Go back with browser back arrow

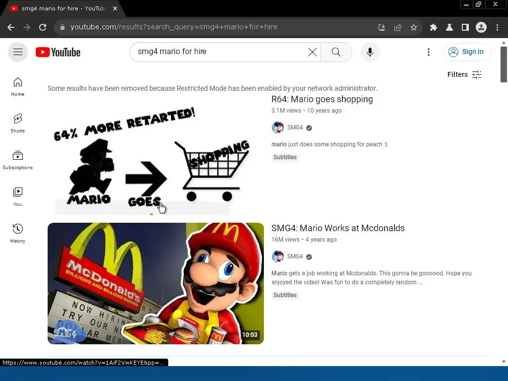(11, 27)
